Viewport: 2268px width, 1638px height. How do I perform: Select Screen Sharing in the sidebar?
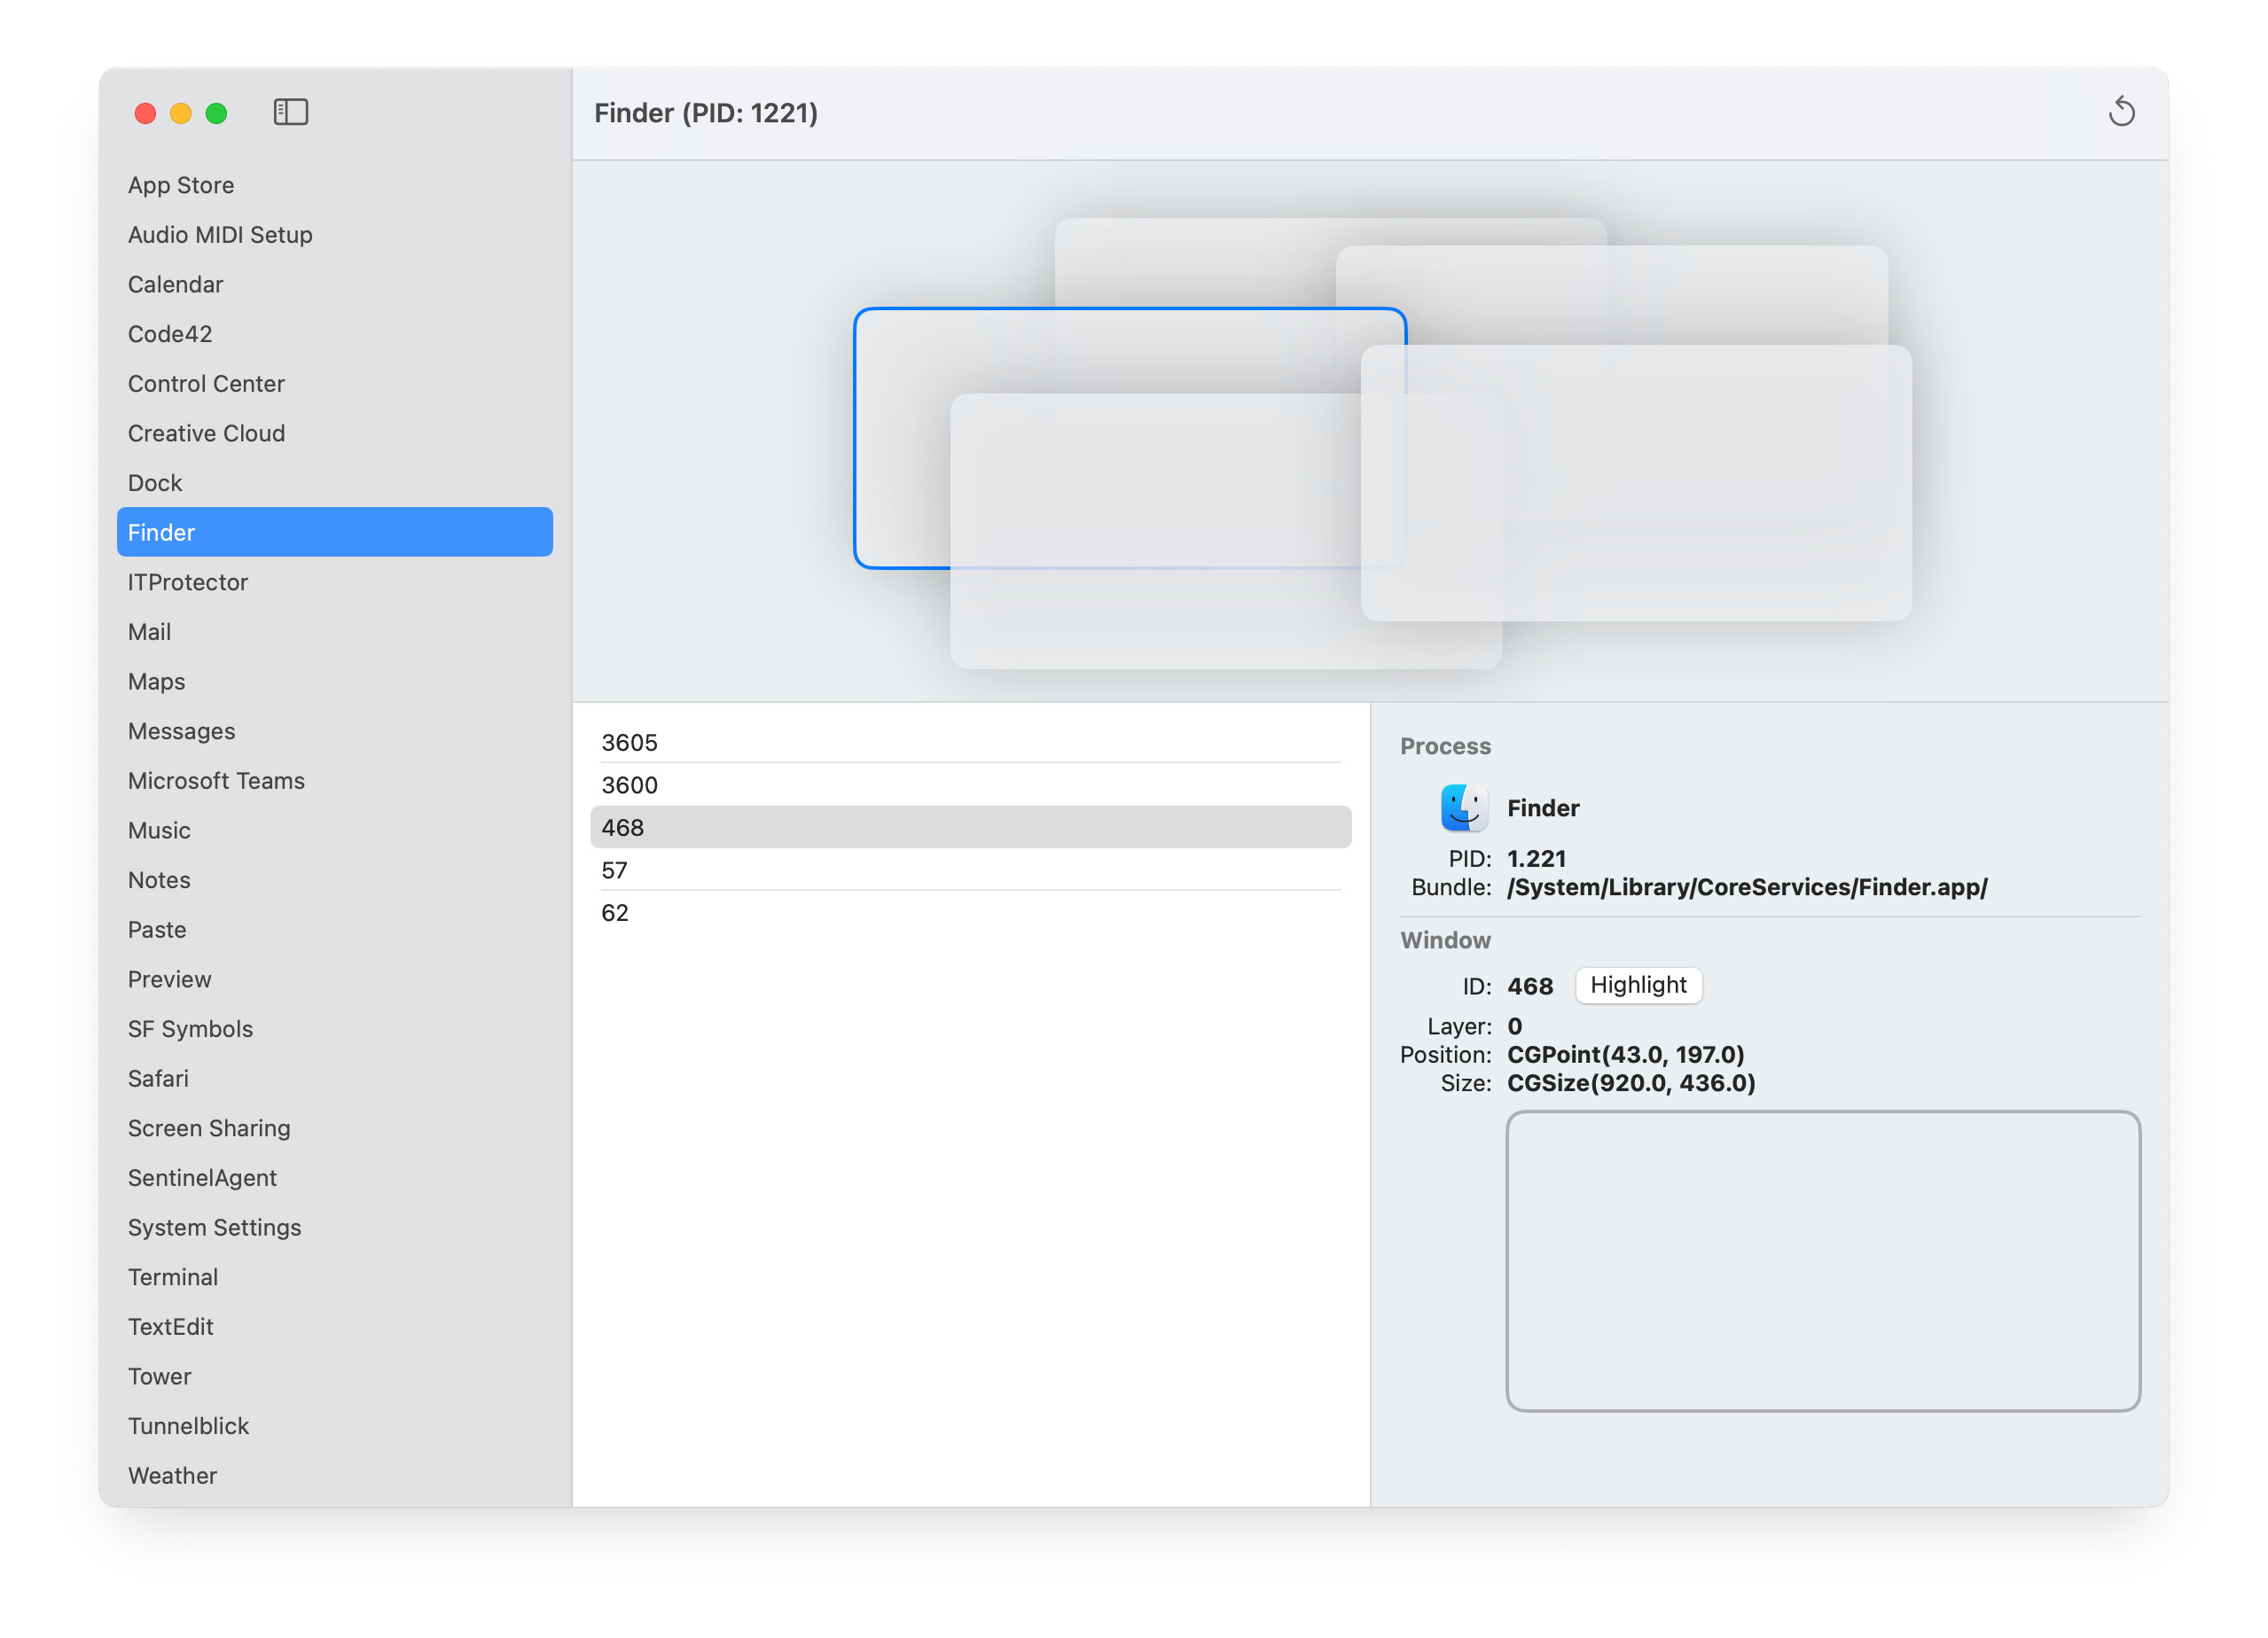[335, 1128]
